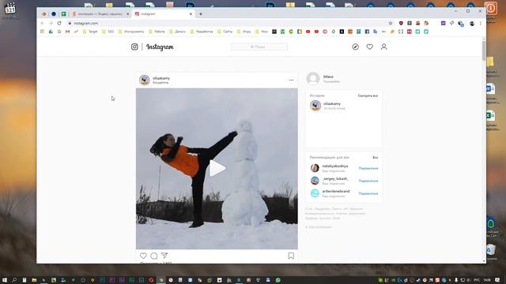The height and width of the screenshot is (284, 506).
Task: Save the post with bookmark icon
Action: (291, 256)
